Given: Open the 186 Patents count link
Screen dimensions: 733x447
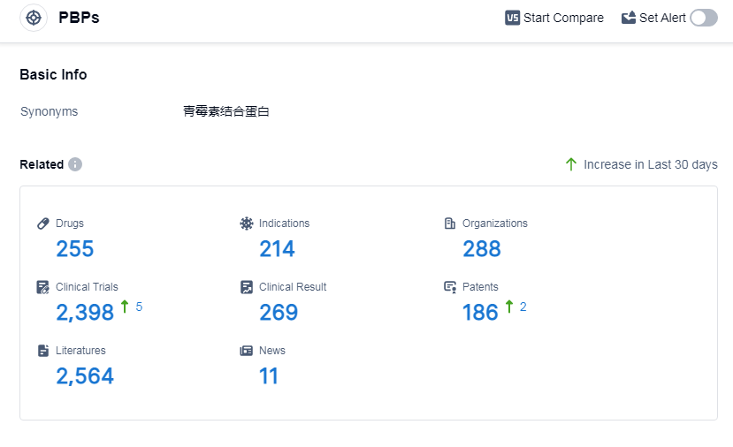Looking at the screenshot, I should coord(480,313).
